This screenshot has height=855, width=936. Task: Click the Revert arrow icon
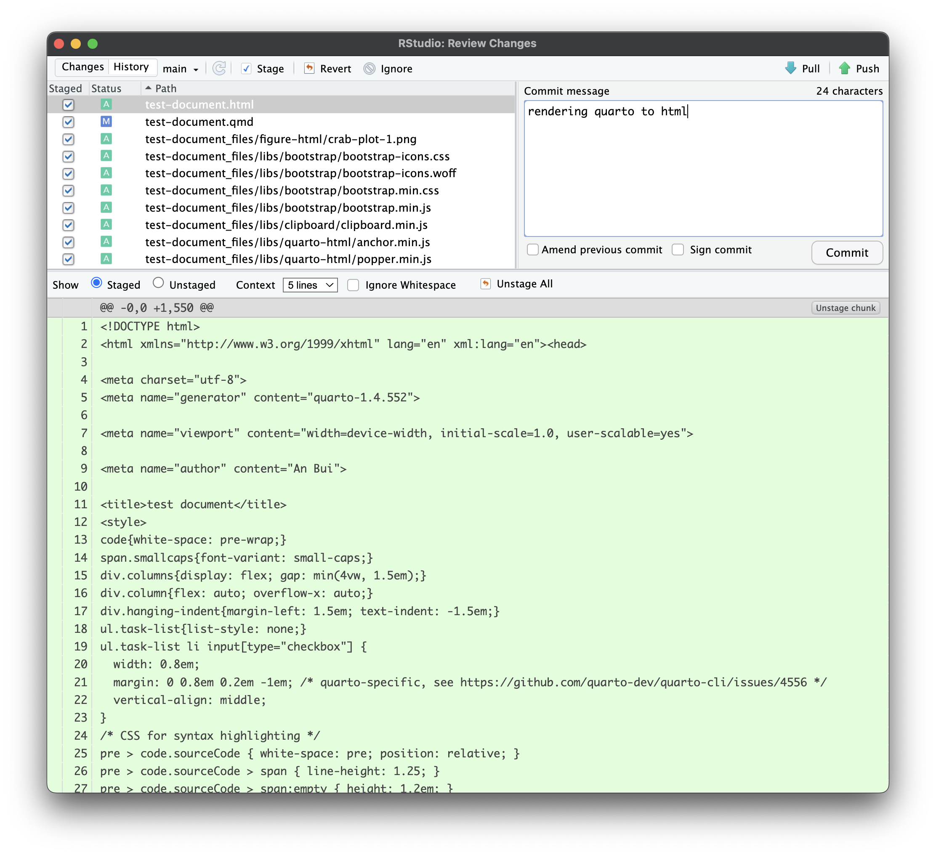(x=309, y=69)
